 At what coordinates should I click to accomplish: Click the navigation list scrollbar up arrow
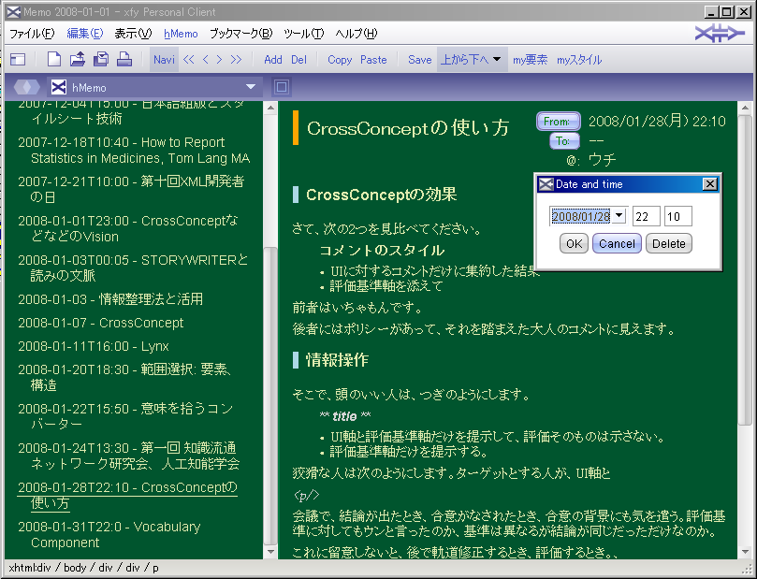[x=270, y=108]
